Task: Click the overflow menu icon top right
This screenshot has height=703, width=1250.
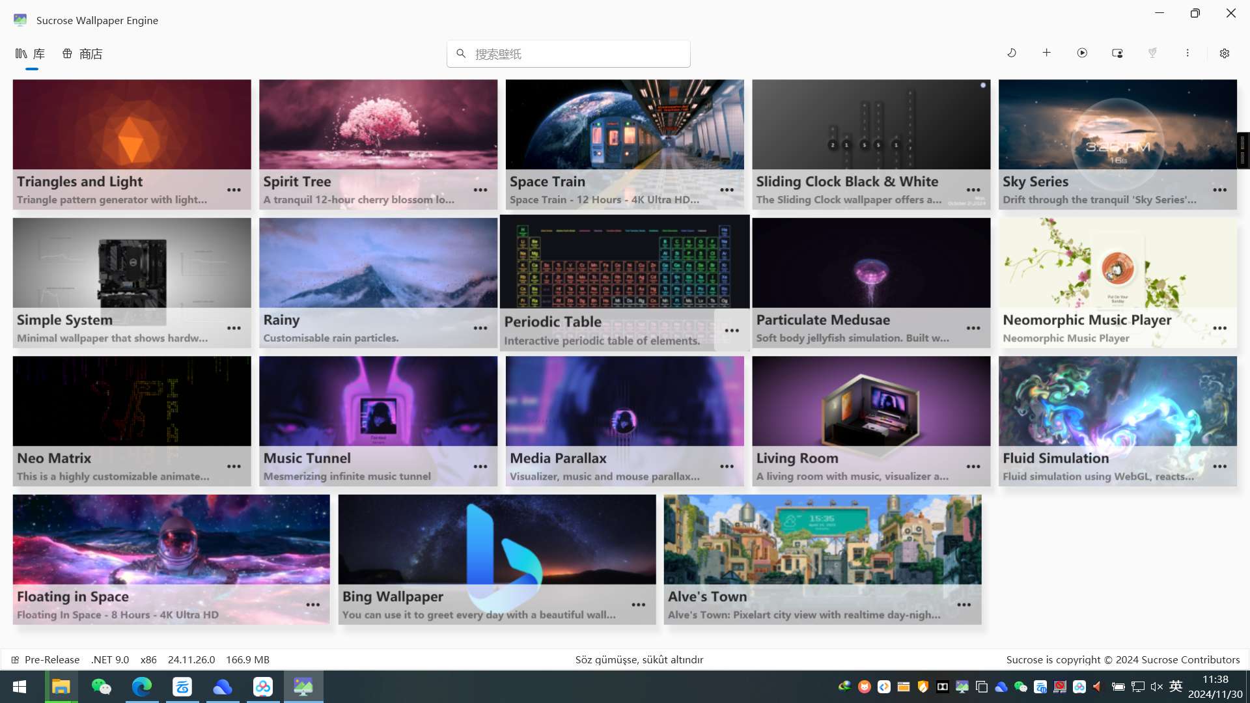Action: [x=1187, y=53]
